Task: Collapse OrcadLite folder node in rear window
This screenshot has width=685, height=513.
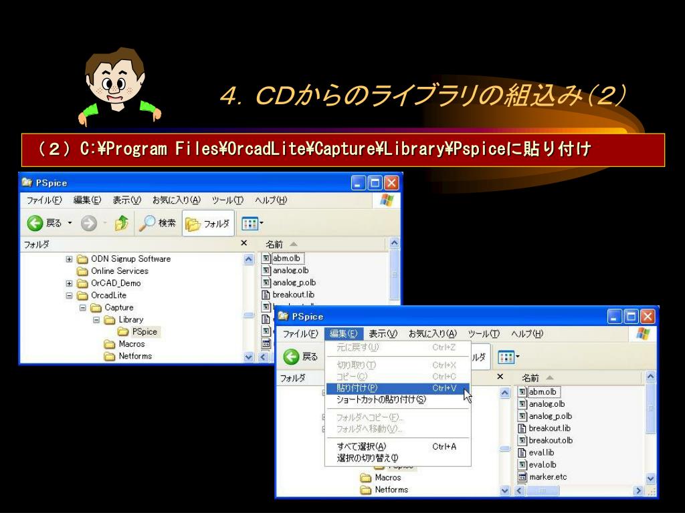Action: [x=69, y=295]
